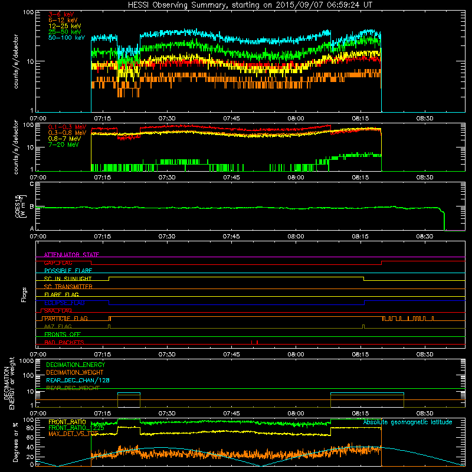Click the DECIMATION ENERGY or weight axis label

pyautogui.click(x=9, y=383)
